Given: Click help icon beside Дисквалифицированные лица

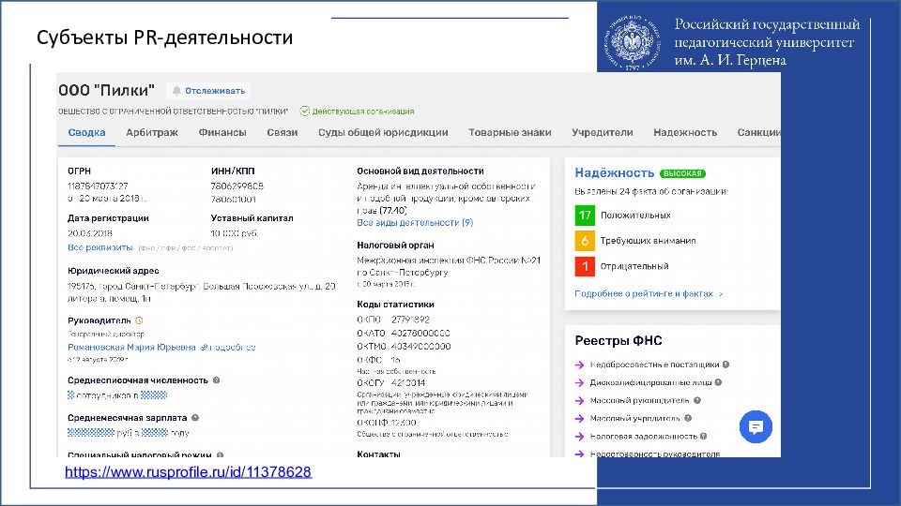Looking at the screenshot, I should 718,382.
